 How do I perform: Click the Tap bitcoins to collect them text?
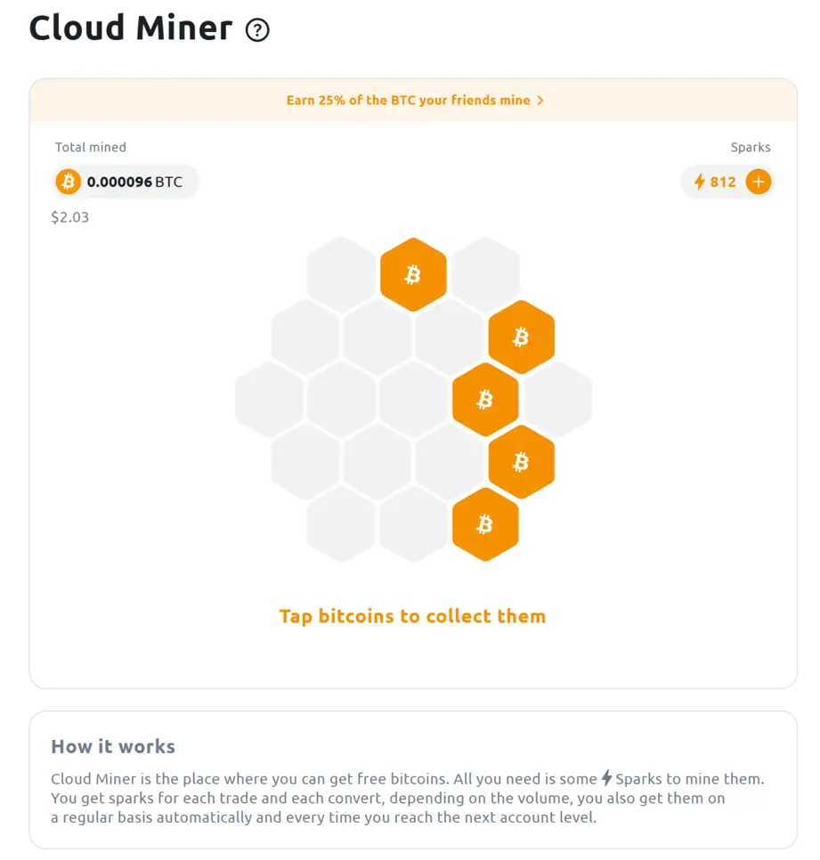click(x=412, y=616)
